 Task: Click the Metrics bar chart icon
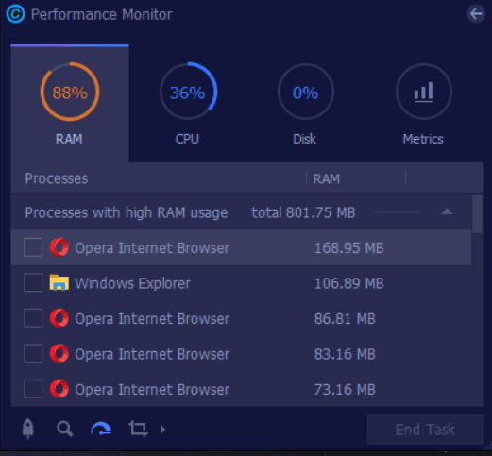(x=424, y=92)
